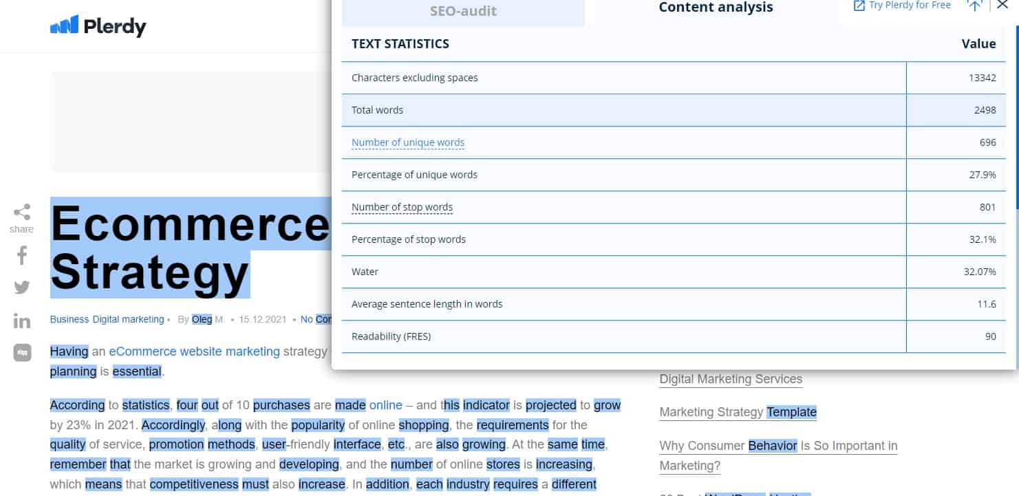Open the Business category link
Image resolution: width=1019 pixels, height=496 pixels.
[x=69, y=319]
